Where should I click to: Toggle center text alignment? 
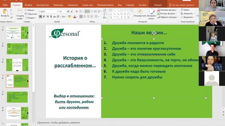[x=84, y=16]
